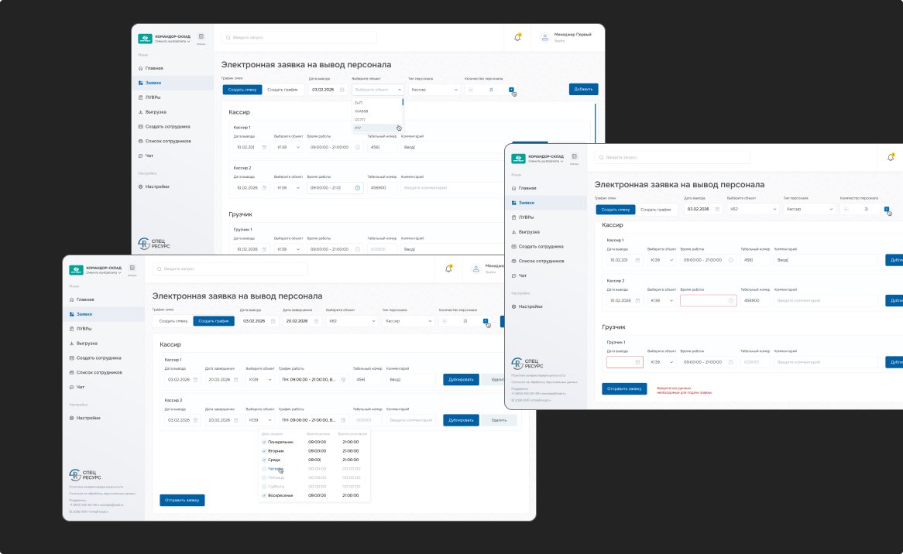
Task: Open notifications bell in the object-list window
Action: tap(517, 37)
